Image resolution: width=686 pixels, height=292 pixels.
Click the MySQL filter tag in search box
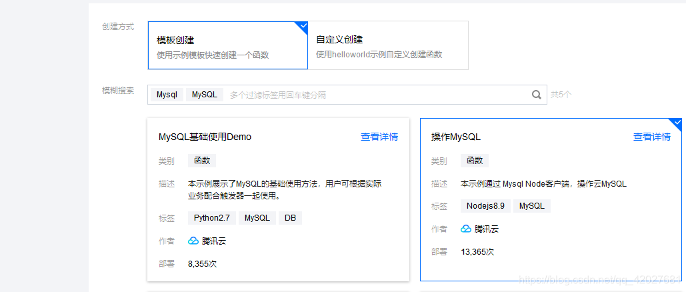(204, 95)
